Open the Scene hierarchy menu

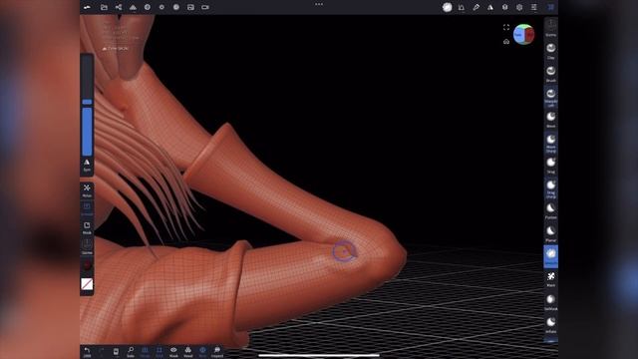click(119, 7)
